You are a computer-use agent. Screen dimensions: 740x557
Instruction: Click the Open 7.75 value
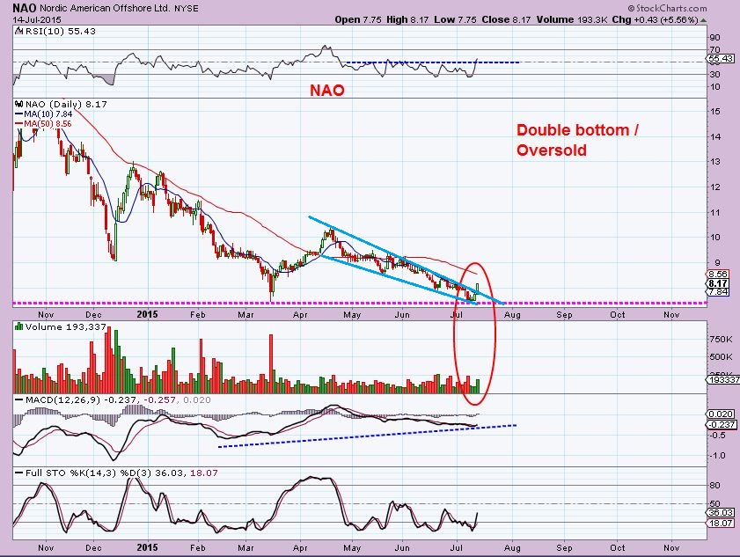(358, 20)
